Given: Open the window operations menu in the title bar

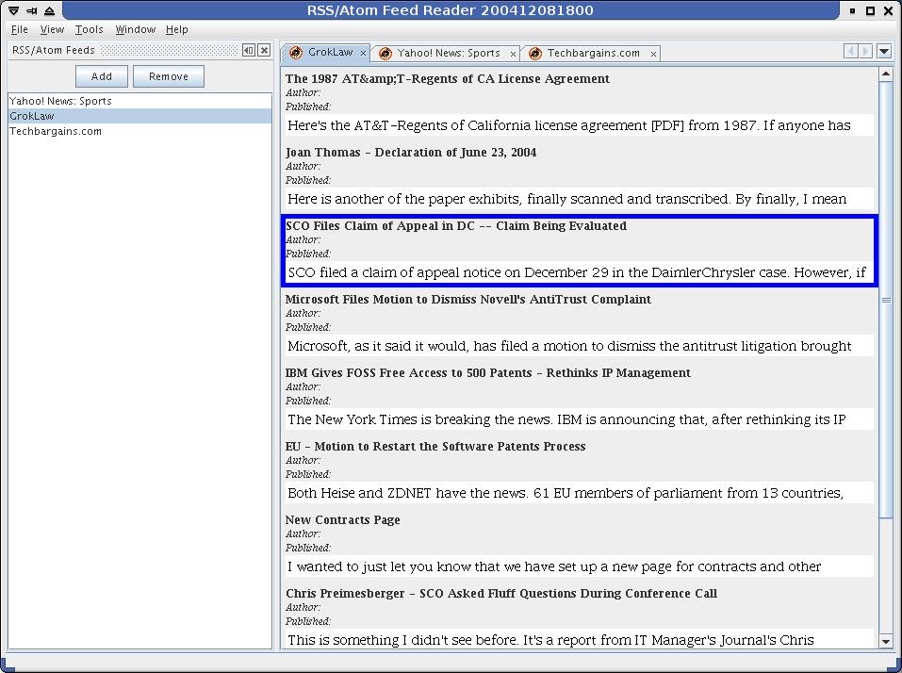Looking at the screenshot, I should [x=14, y=10].
